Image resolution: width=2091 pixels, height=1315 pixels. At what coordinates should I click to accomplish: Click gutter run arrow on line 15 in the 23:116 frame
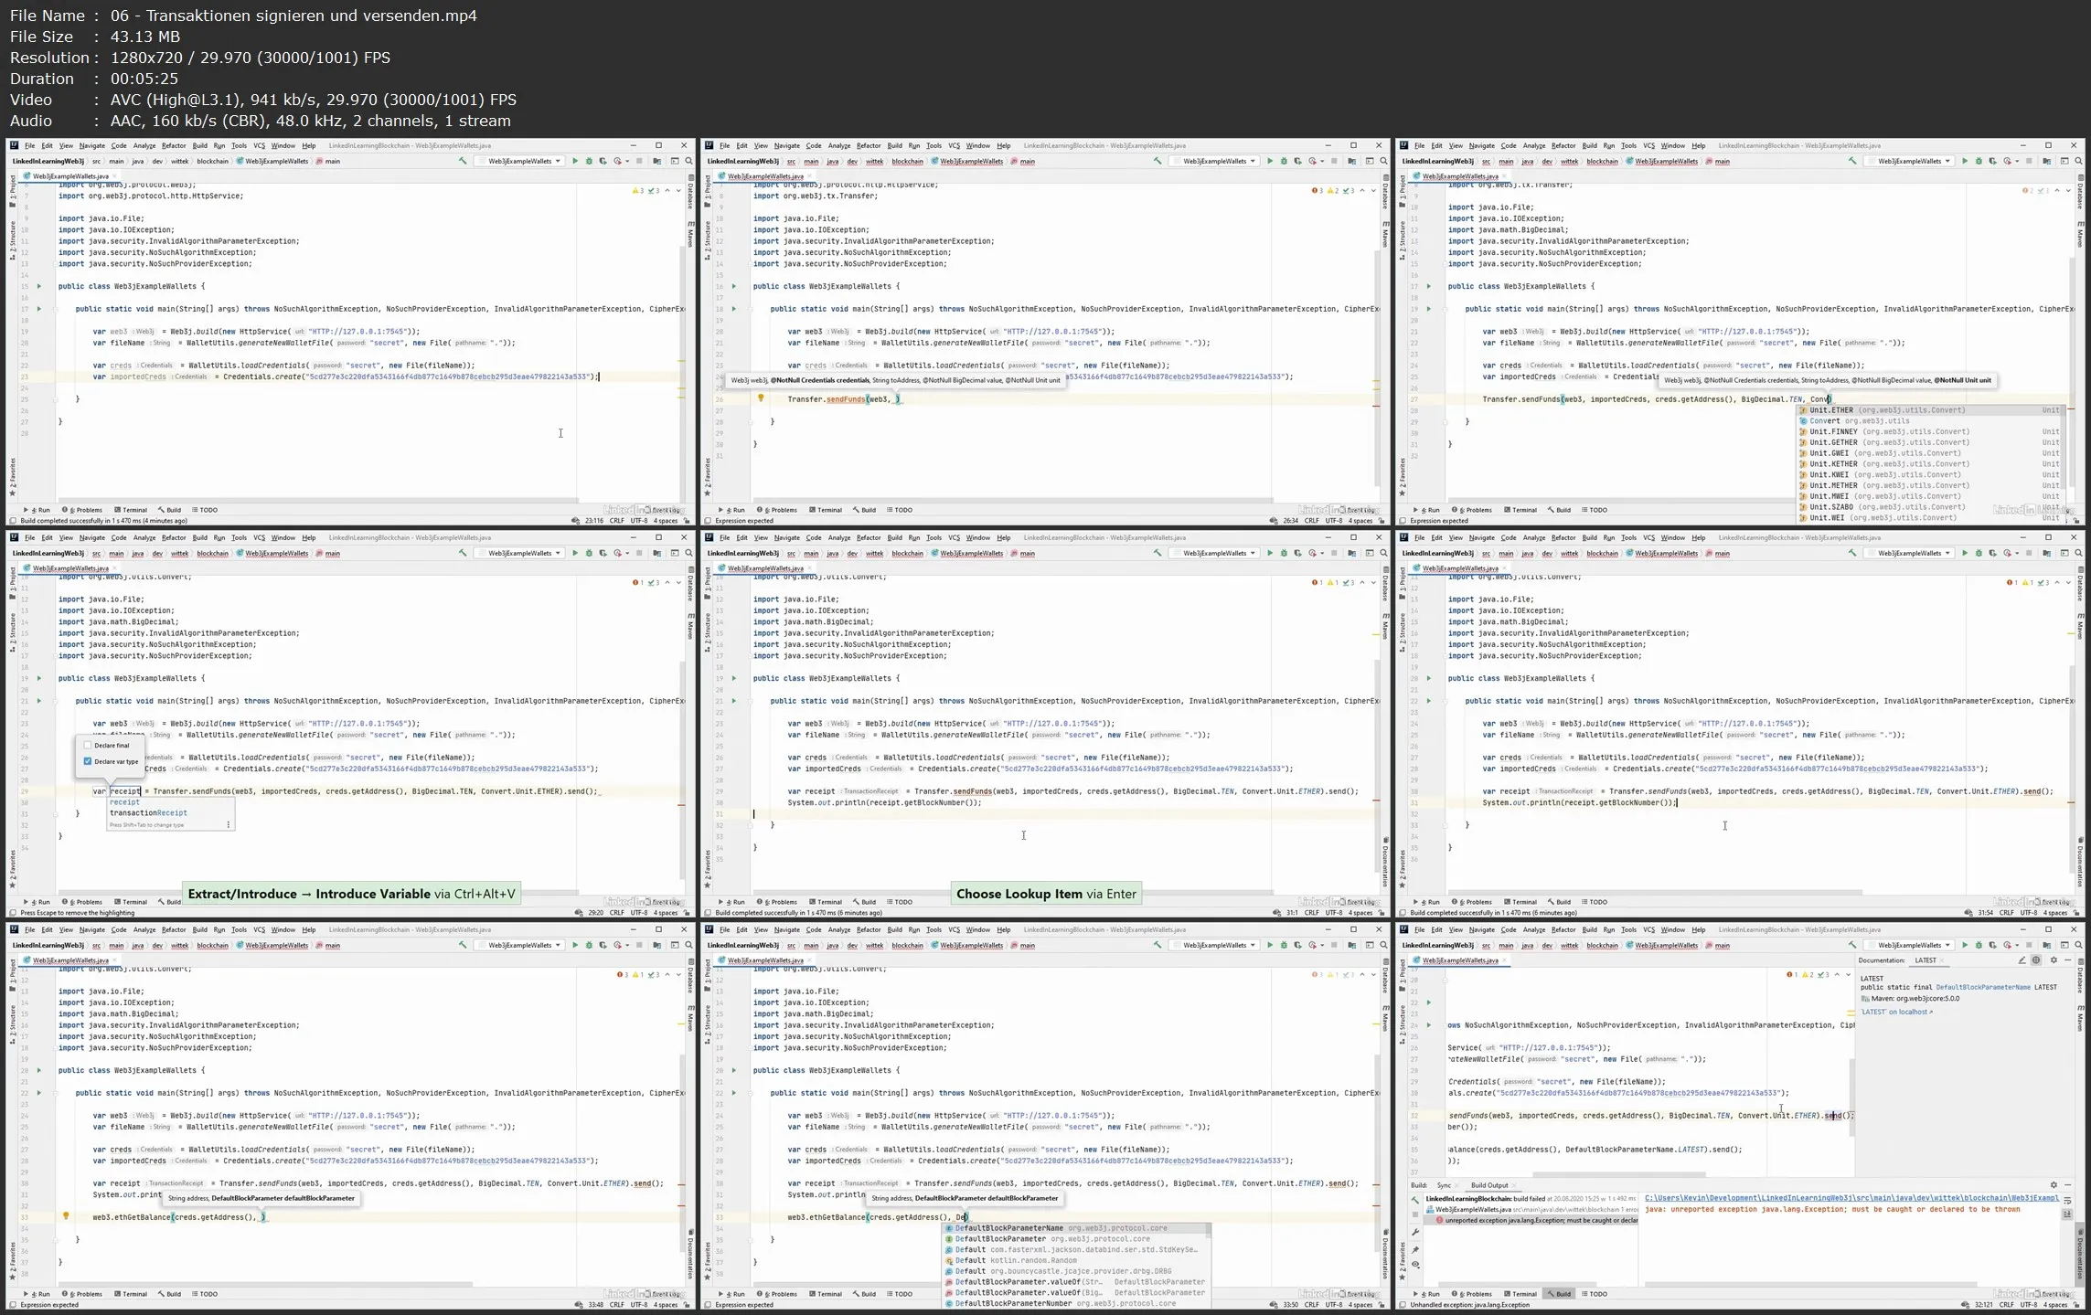(38, 286)
